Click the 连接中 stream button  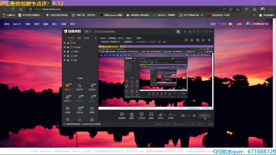(205, 115)
